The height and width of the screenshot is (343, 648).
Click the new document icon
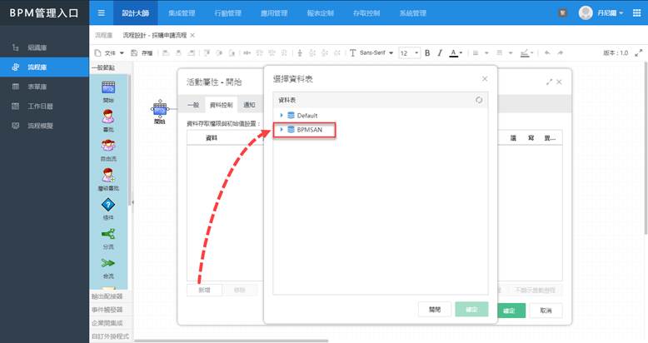click(x=98, y=53)
